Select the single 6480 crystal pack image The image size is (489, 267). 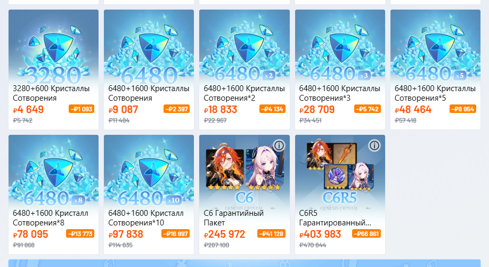149,47
